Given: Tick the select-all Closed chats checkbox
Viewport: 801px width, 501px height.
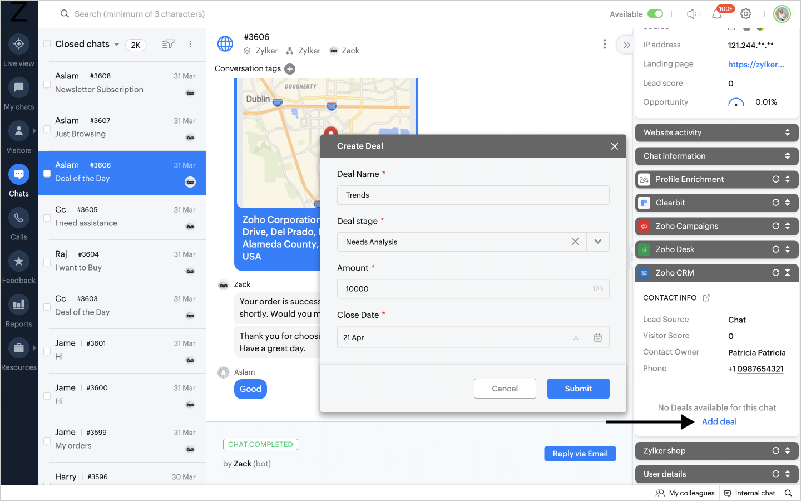Looking at the screenshot, I should tap(47, 43).
